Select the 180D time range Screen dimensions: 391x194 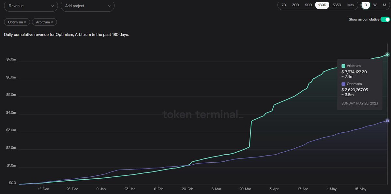[322, 5]
